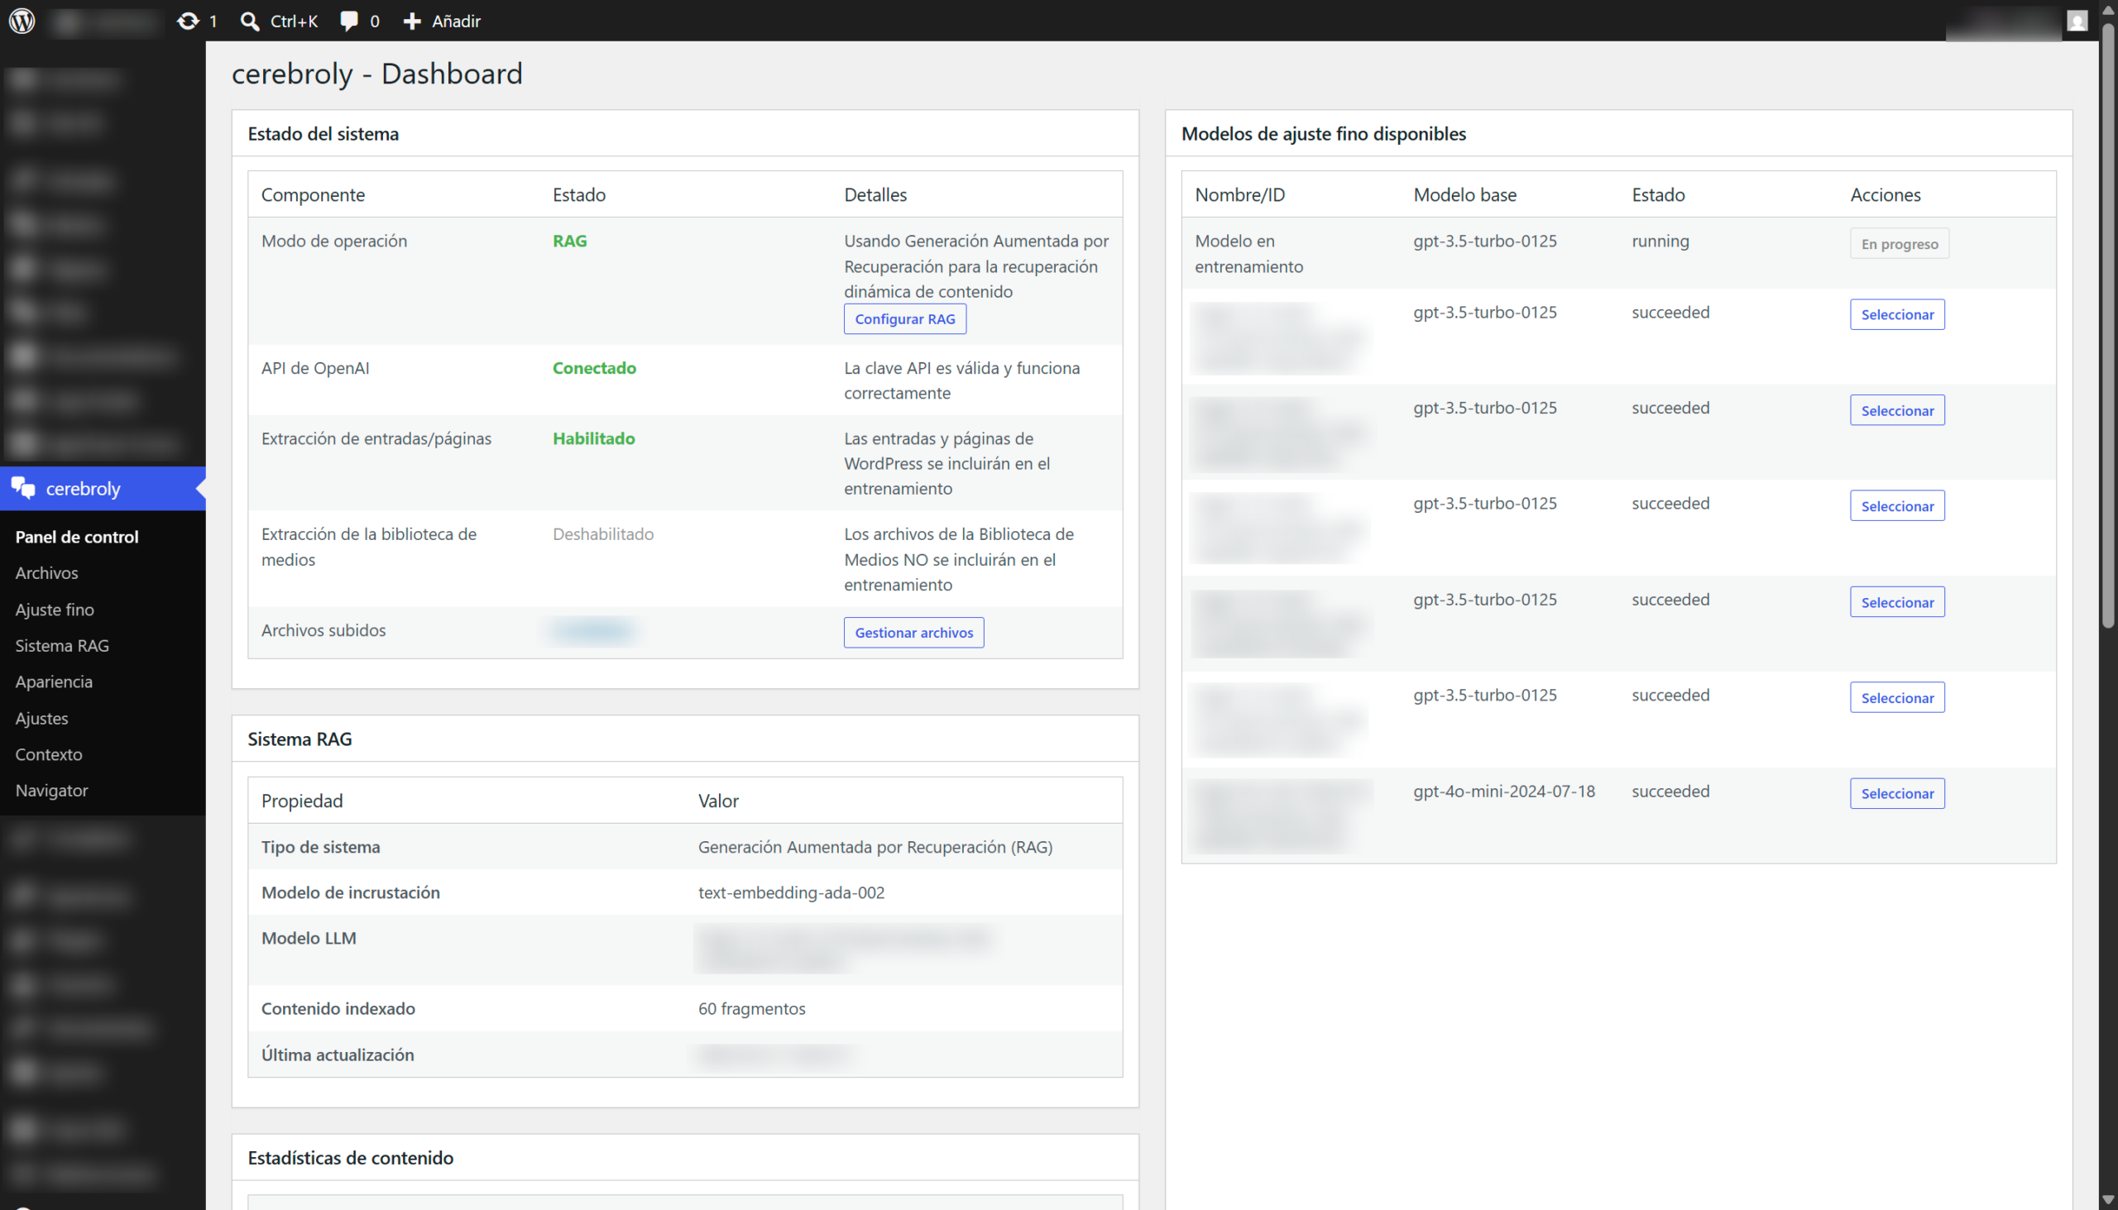Click the Sistema RAG panel heading
The image size is (2118, 1210).
[300, 739]
